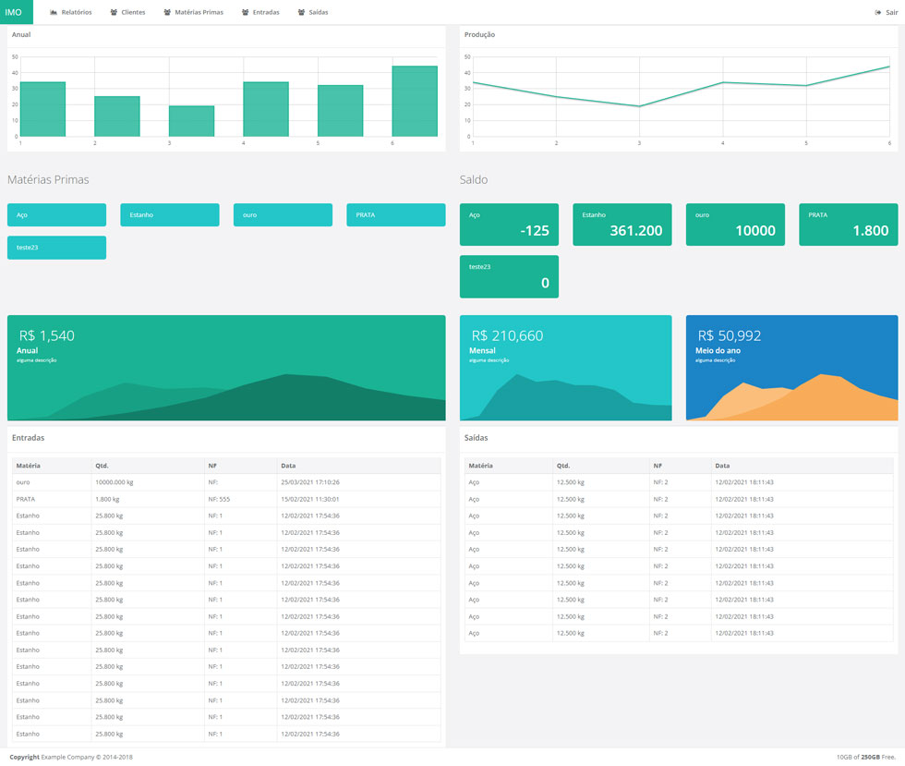Viewport: 905px width, 766px height.
Task: Choose the ouro button under Matérias Primas
Action: [x=283, y=214]
